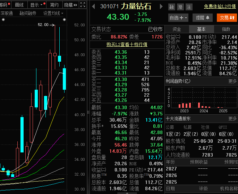Image resolution: width=238 pixels, height=194 pixels.
Task: Click the fullscreen expand icon
Action: (x=83, y=5)
